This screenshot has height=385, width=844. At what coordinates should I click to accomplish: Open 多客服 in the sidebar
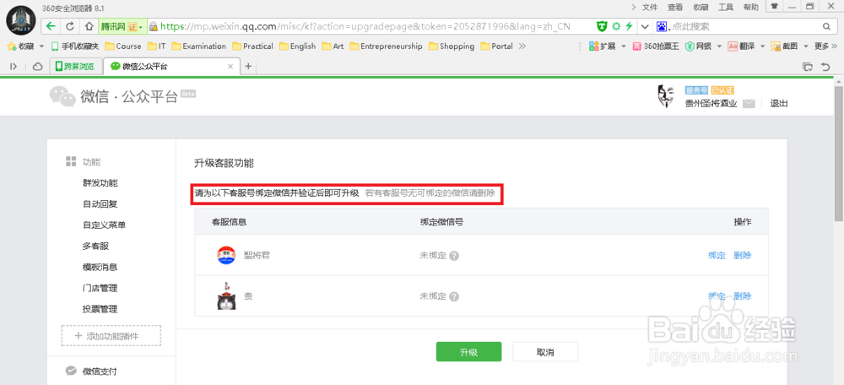click(x=96, y=246)
